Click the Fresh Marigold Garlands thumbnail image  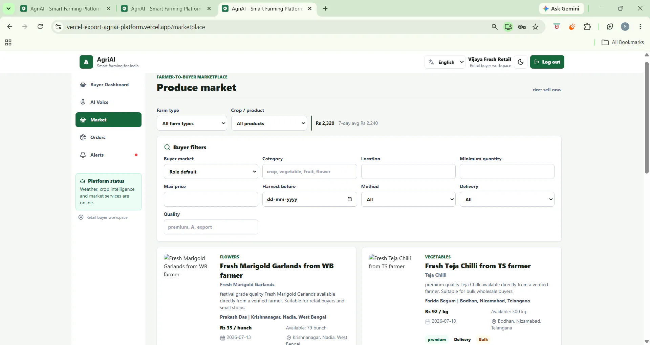[186, 267]
